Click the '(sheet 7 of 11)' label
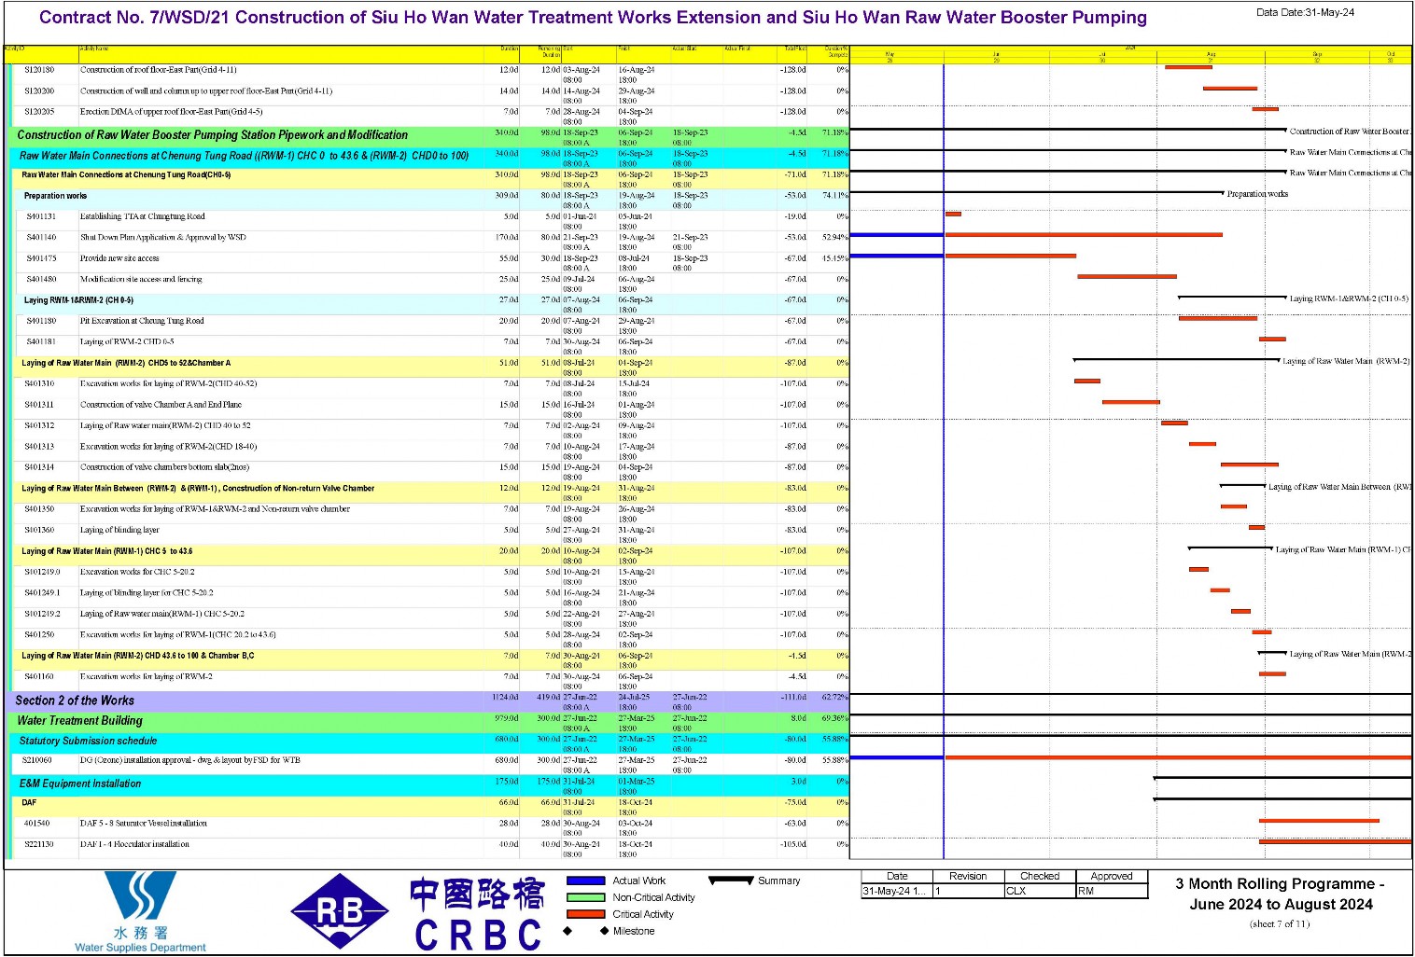1415x957 pixels. pos(1280,924)
